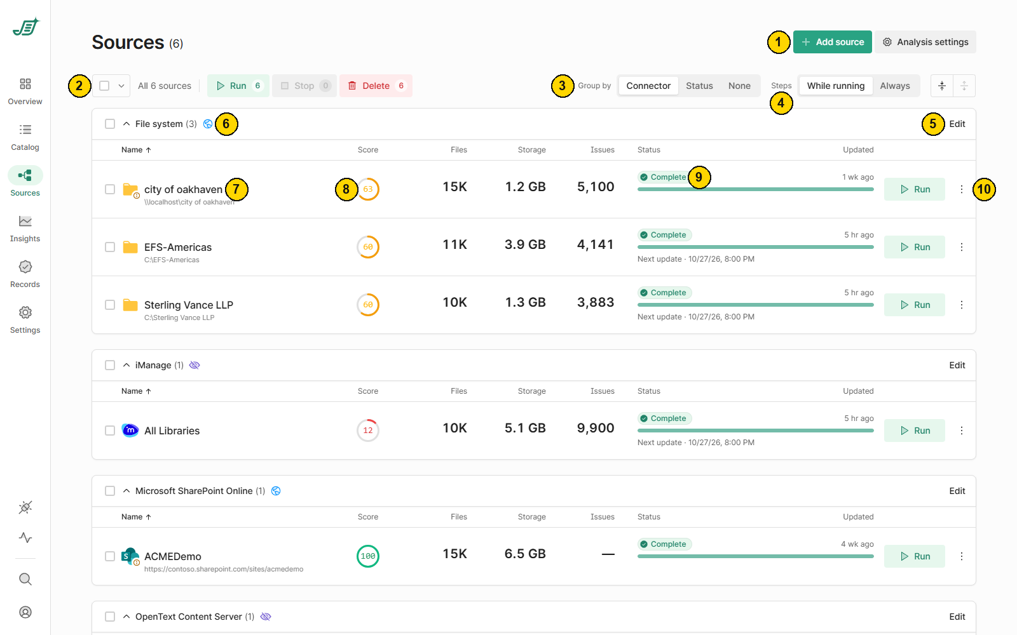The image size is (1017, 635).
Task: Open the select-all dropdown arrow
Action: coord(121,86)
